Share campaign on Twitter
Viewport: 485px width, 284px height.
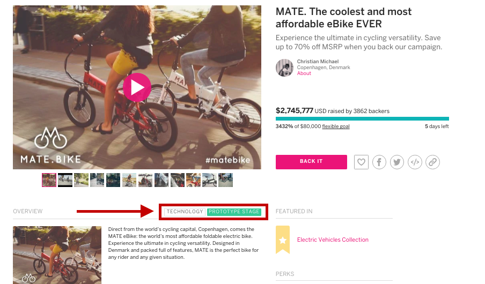(397, 162)
